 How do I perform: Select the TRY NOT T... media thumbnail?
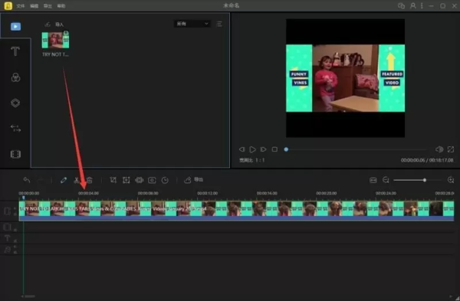[55, 40]
